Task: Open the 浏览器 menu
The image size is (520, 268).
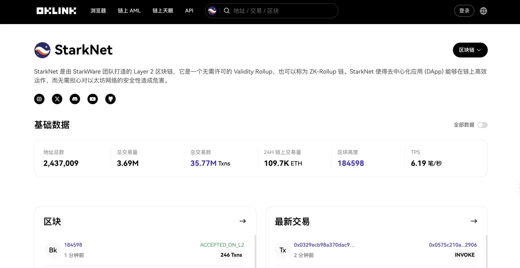Action: [98, 11]
